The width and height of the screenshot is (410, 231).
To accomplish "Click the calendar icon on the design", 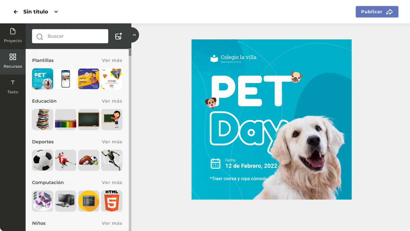I will (215, 164).
